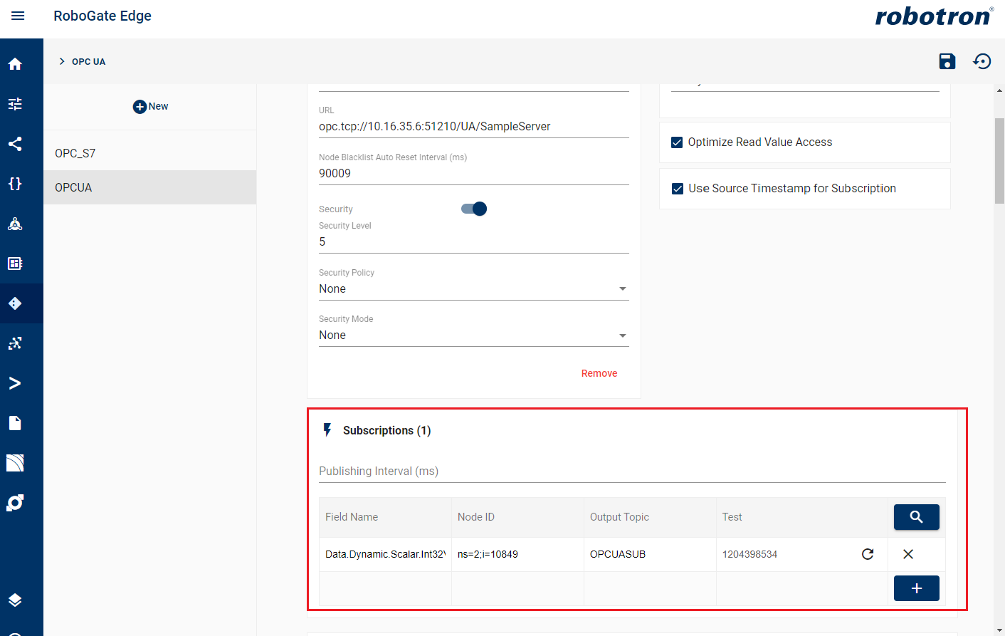Click the RoboGate Edge title
1005x636 pixels.
(x=102, y=16)
